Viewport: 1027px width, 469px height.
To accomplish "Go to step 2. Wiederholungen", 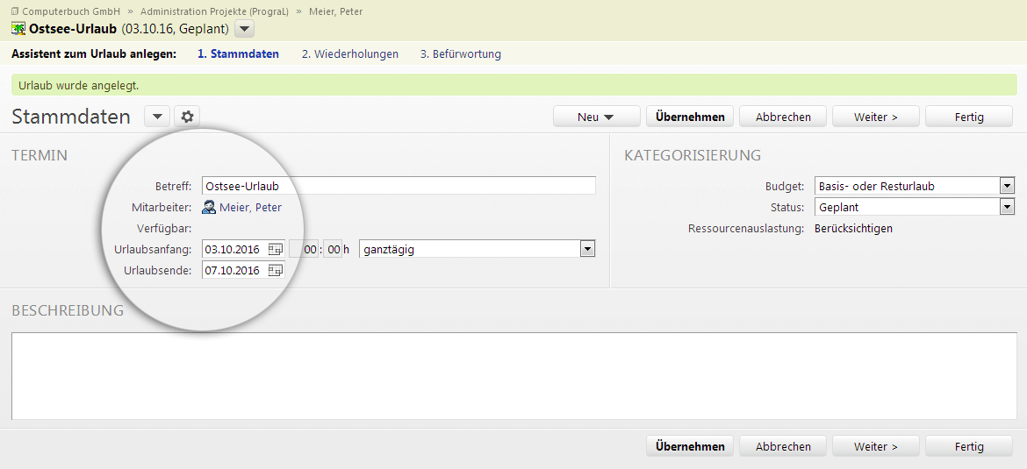I will tap(349, 54).
